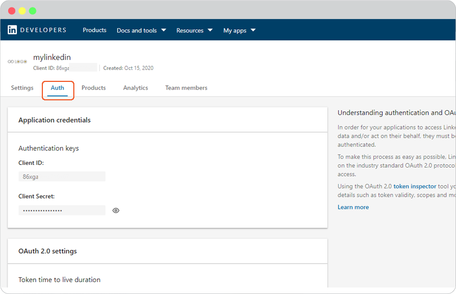Follow the Learn more link
The height and width of the screenshot is (294, 456).
[x=353, y=207]
